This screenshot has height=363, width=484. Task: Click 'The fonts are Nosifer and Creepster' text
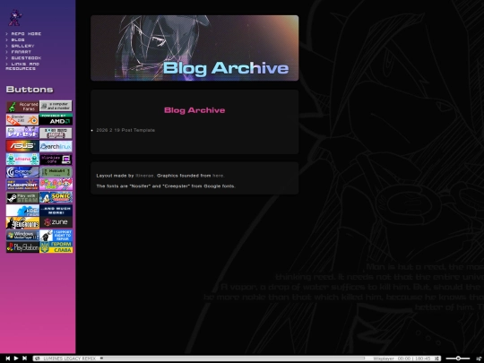click(x=166, y=186)
